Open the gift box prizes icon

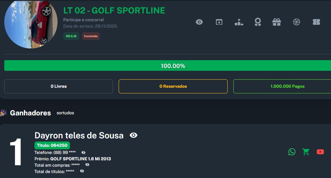point(277,22)
